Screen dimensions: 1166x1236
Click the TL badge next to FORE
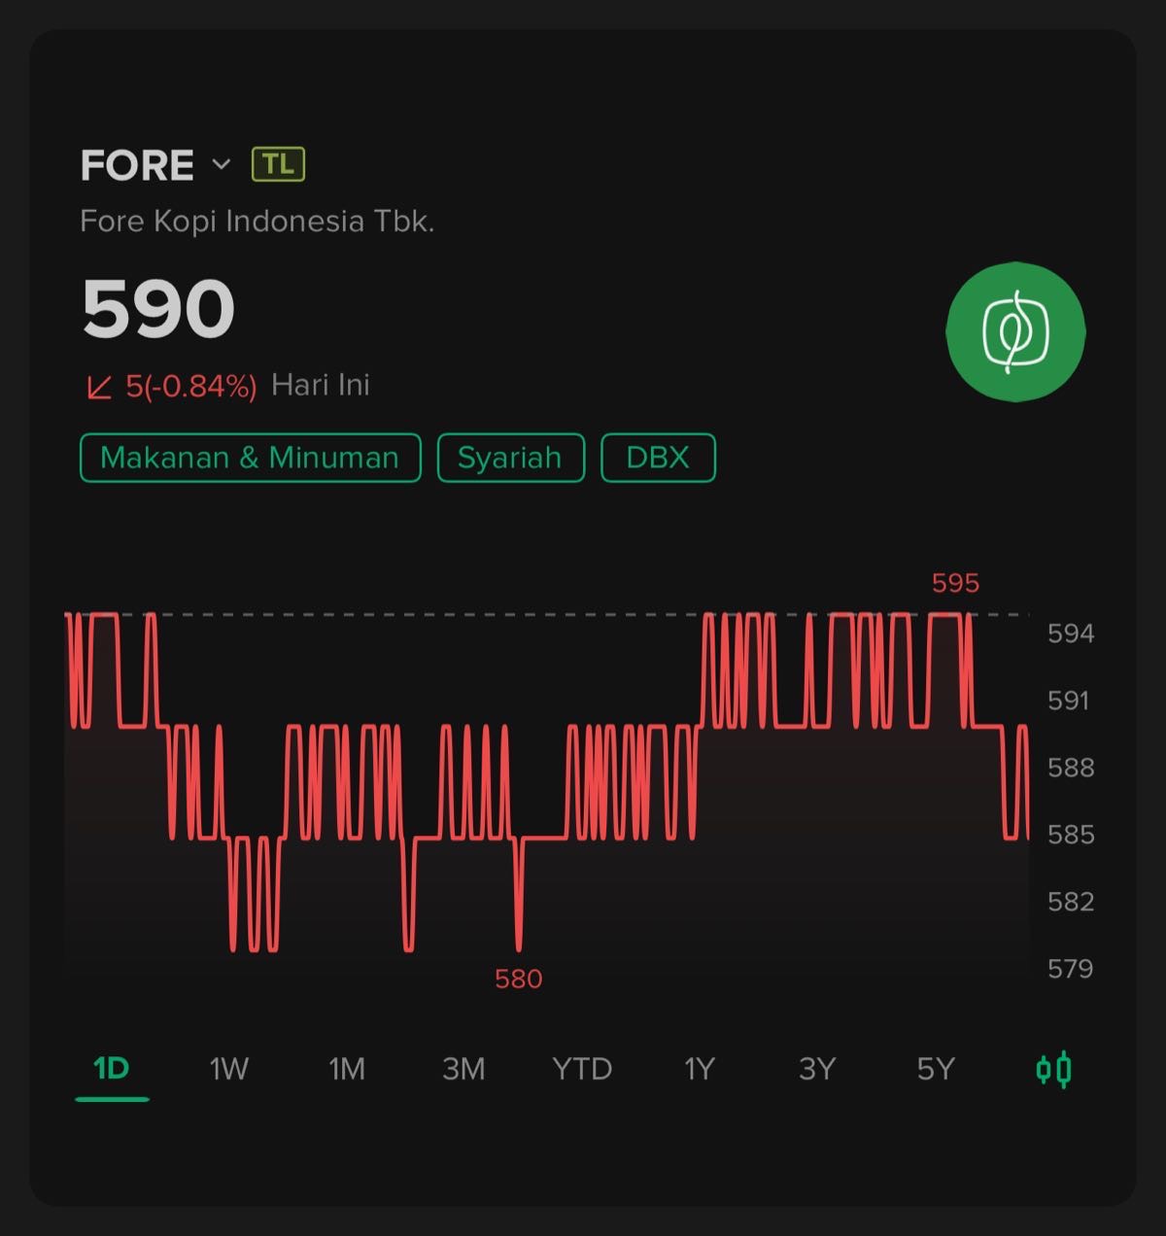(x=278, y=164)
